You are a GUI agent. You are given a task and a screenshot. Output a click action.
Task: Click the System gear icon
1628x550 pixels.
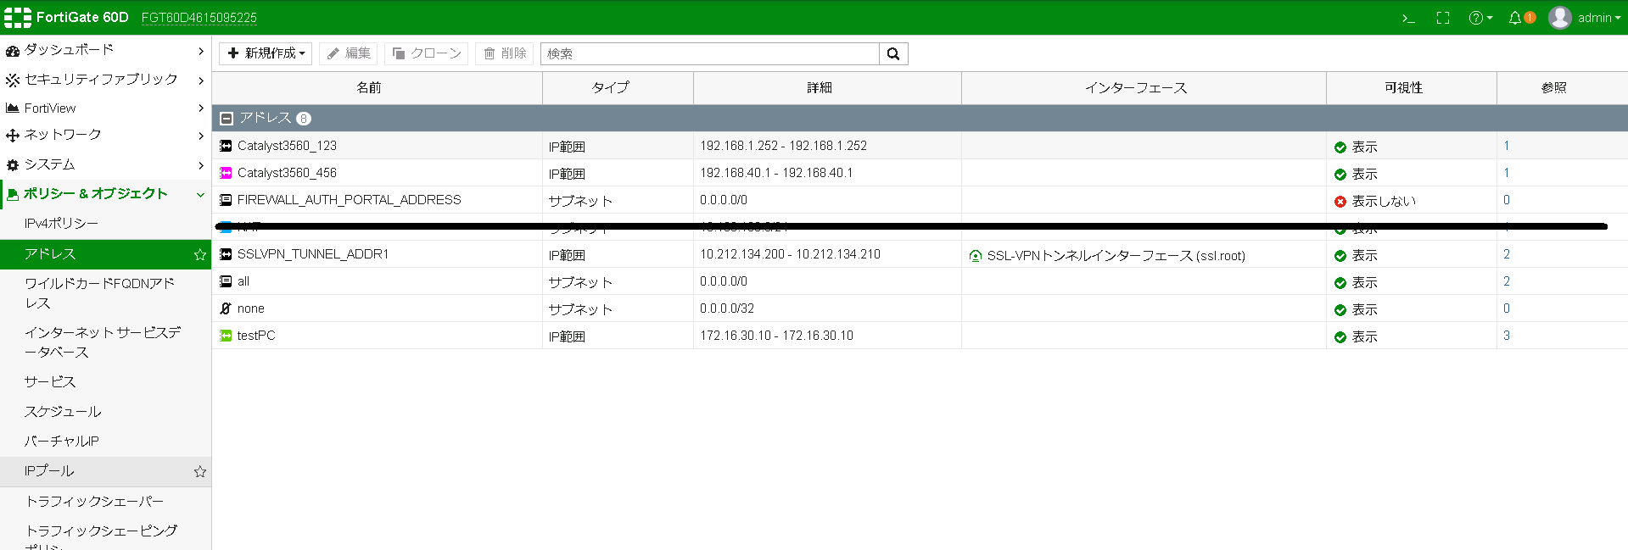coord(12,165)
